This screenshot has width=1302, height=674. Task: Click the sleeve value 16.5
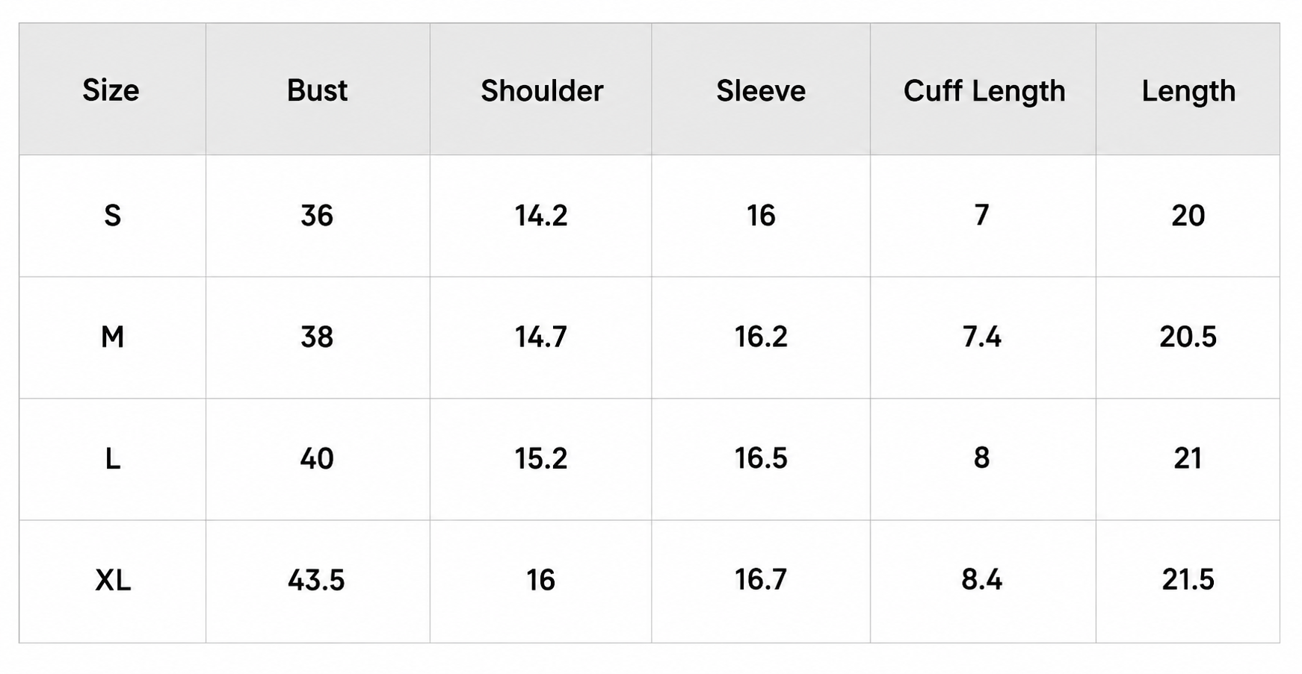coord(761,458)
